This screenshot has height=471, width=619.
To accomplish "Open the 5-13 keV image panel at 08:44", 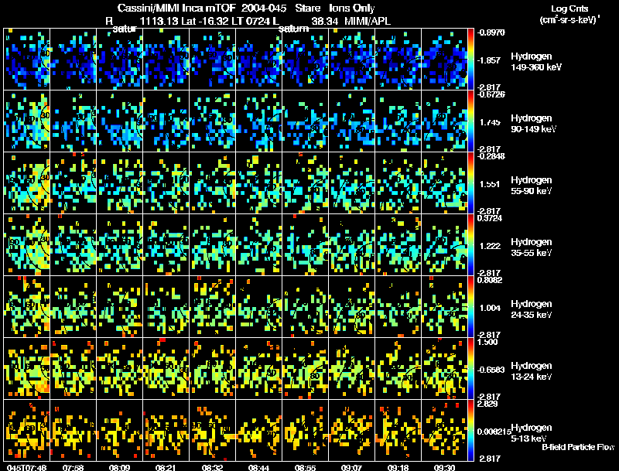I will [258, 431].
